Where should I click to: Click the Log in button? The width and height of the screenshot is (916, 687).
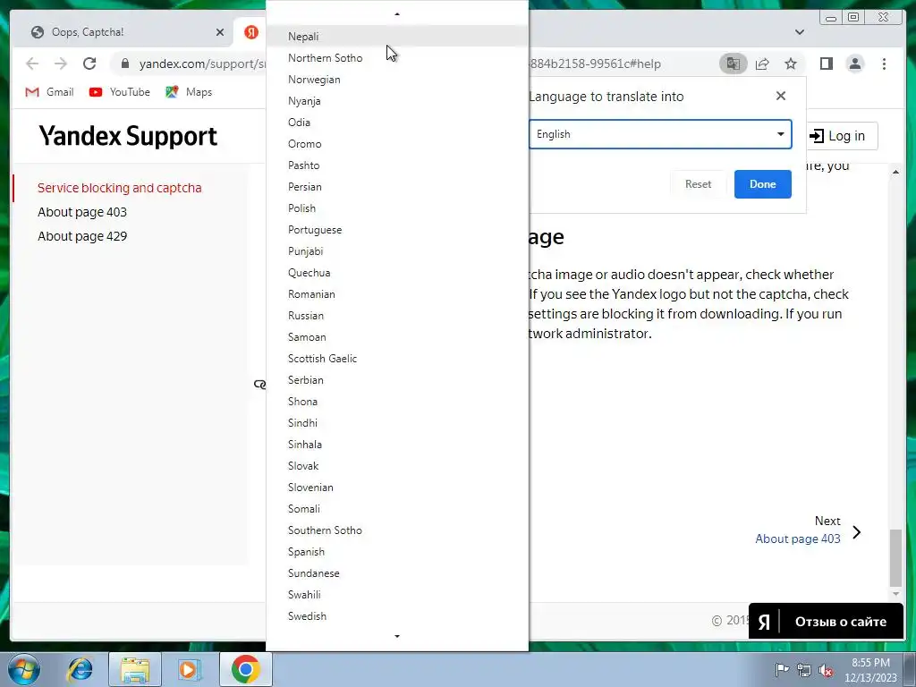(842, 136)
